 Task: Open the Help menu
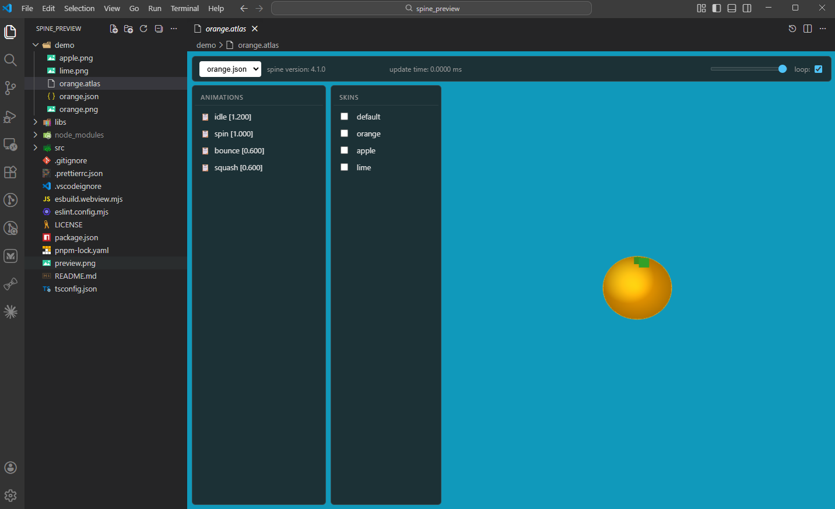point(216,8)
